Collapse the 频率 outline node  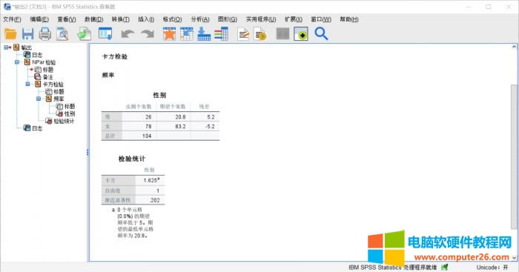39,99
